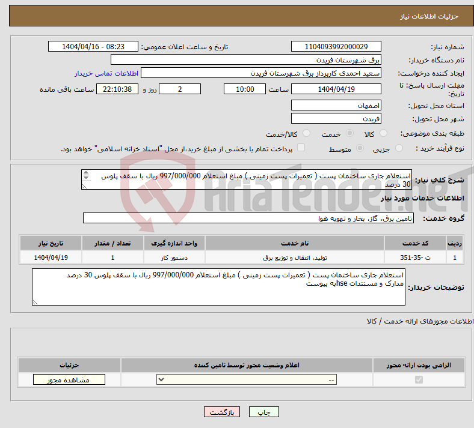474x428 pixels.
Task: Click resize handle of buyer notes
Action: 35,302
